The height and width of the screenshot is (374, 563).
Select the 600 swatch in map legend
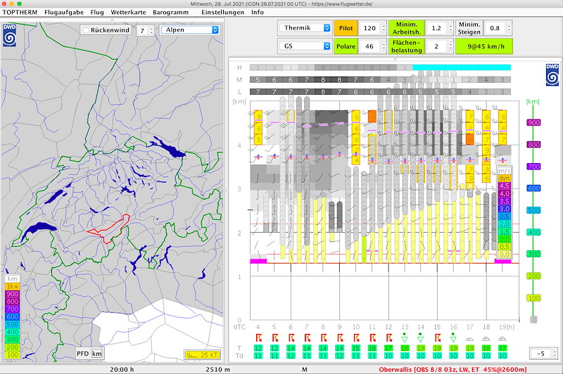tap(12, 316)
